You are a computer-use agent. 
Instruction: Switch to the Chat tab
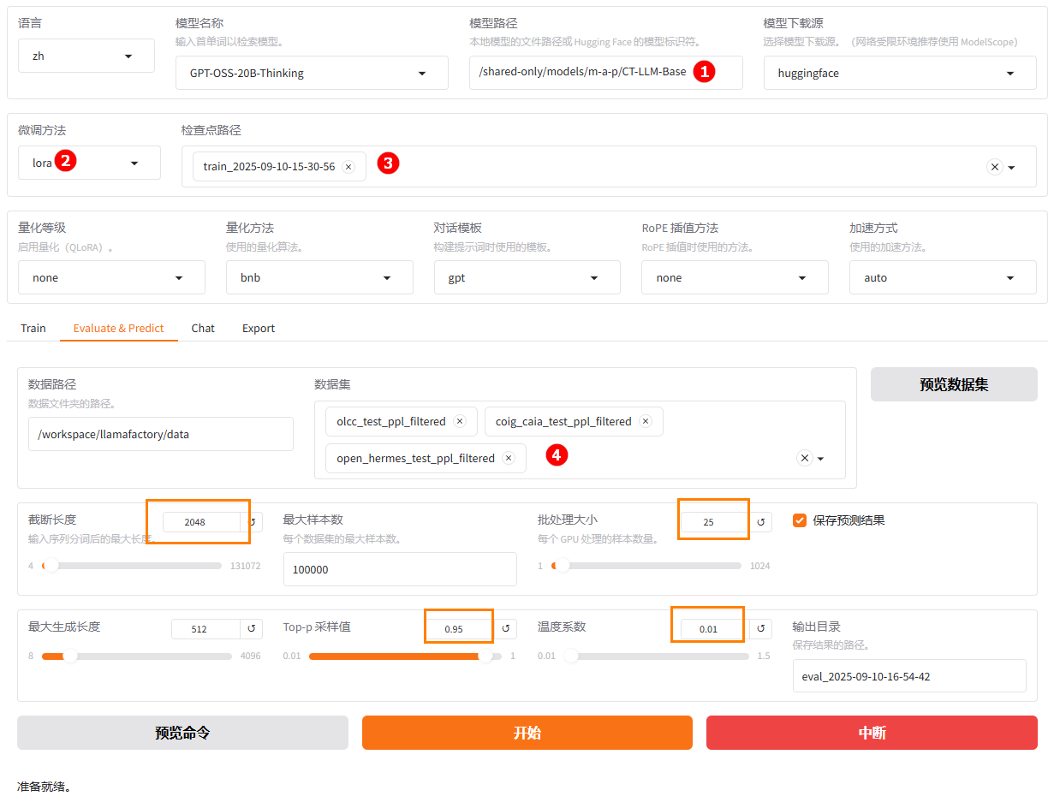[x=203, y=328]
